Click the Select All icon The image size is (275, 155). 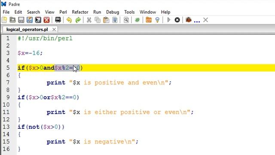pyautogui.click(x=115, y=20)
